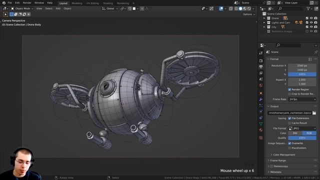Open the viewport Add menu
320x180 pixels.
point(58,8)
